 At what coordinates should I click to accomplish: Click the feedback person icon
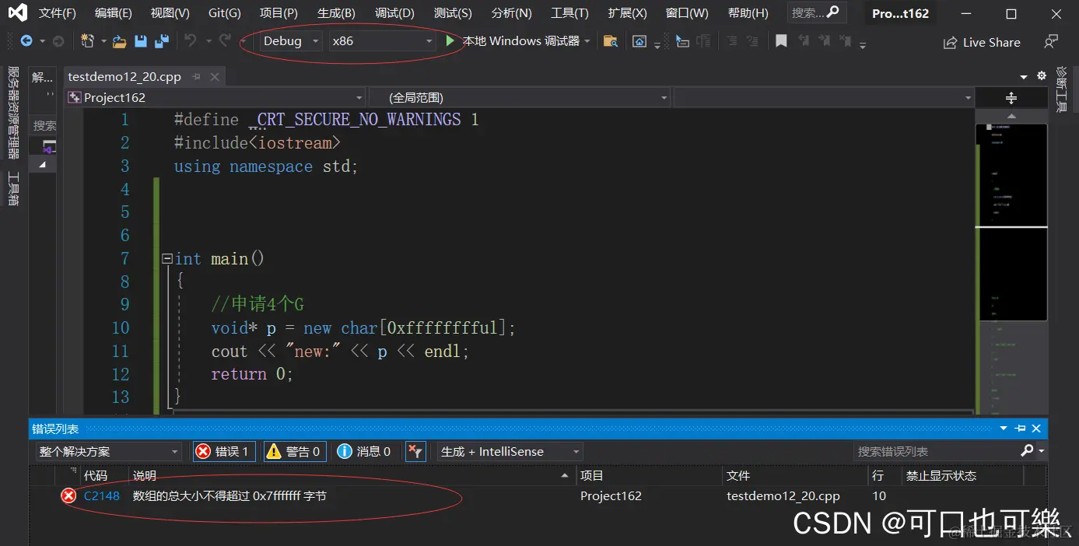(x=1051, y=41)
